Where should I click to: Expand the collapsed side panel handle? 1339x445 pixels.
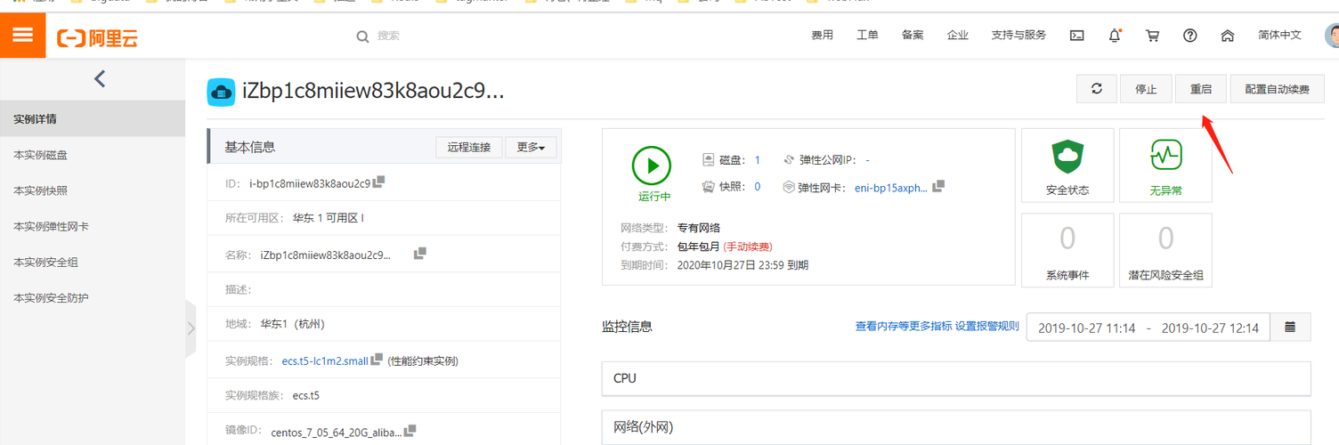191,328
